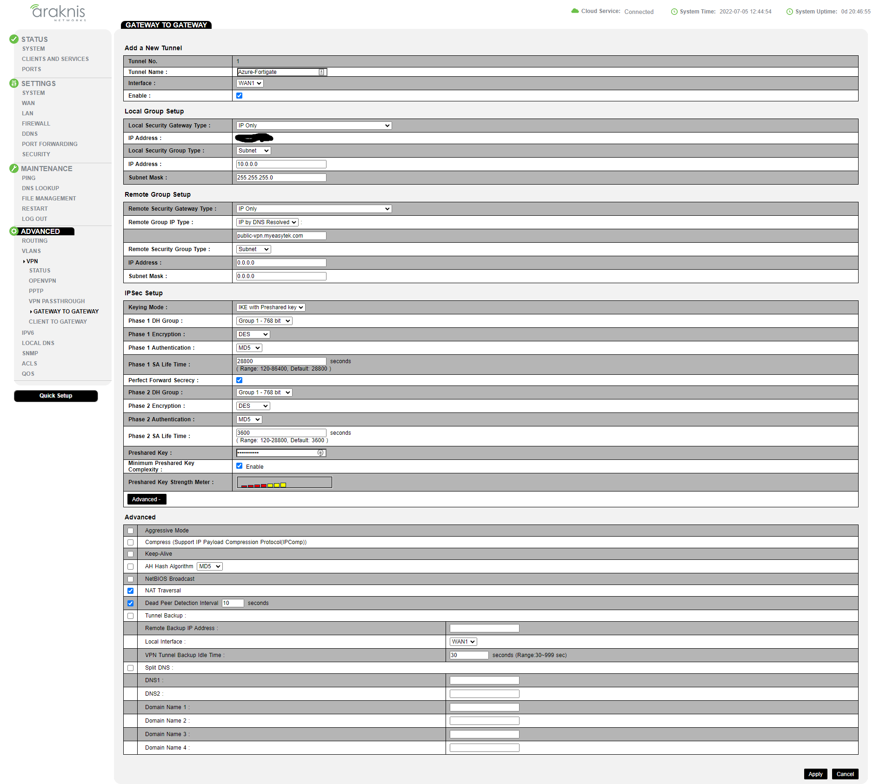Enable the Aggressive Mode checkbox
The width and height of the screenshot is (893, 784).
[x=130, y=531]
